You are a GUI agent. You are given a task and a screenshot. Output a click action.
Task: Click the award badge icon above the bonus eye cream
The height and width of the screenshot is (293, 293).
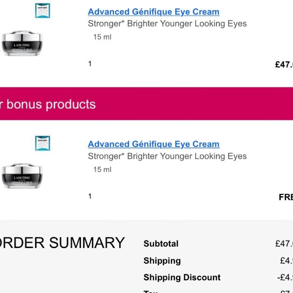pos(42,143)
